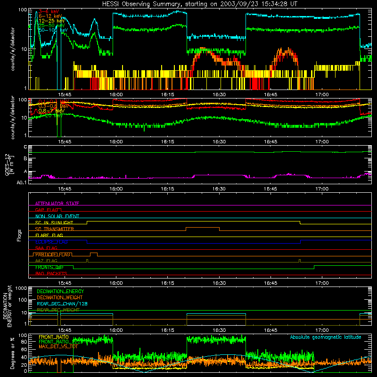Click the yellow '0.8-7 MeV' legend label
The width and height of the screenshot is (377, 377).
(51, 111)
